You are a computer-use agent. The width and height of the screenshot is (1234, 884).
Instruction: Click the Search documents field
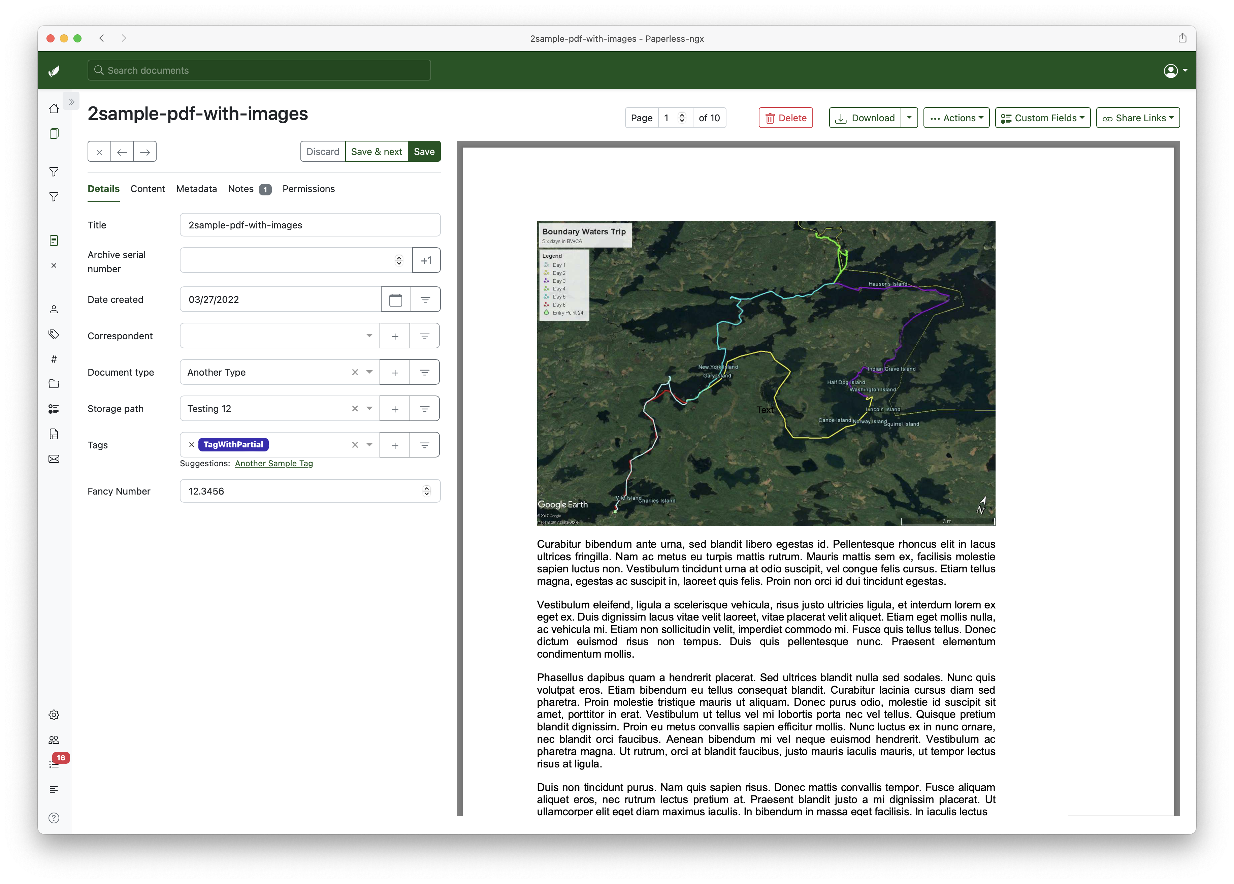tap(259, 70)
